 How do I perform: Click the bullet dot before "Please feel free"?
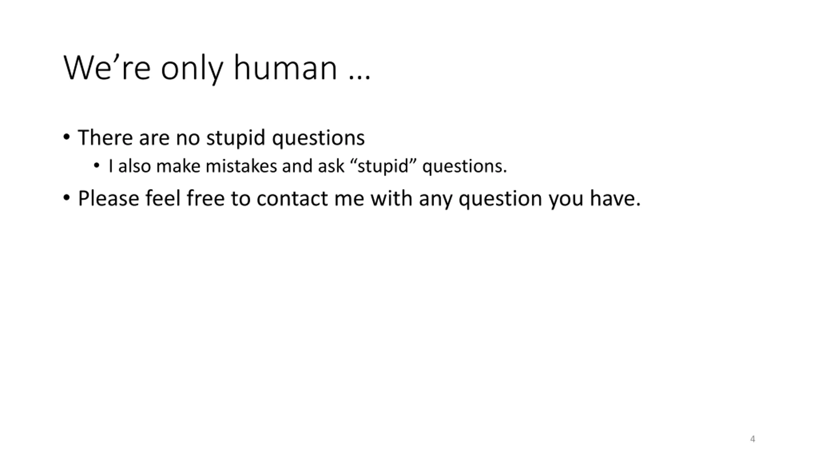click(66, 198)
